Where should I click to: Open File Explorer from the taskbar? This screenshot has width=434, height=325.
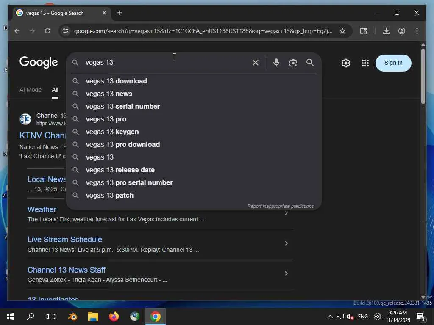click(93, 317)
